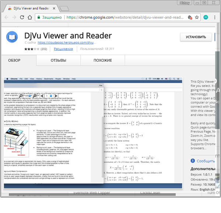Install the extension with УСТАНОВИТЬ button
Image resolution: width=221 pixels, height=213 pixels.
[x=196, y=37]
